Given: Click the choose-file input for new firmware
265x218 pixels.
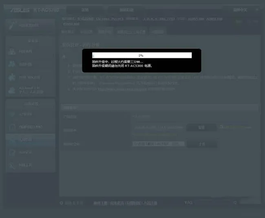Looking at the screenshot, I should point(158,144).
